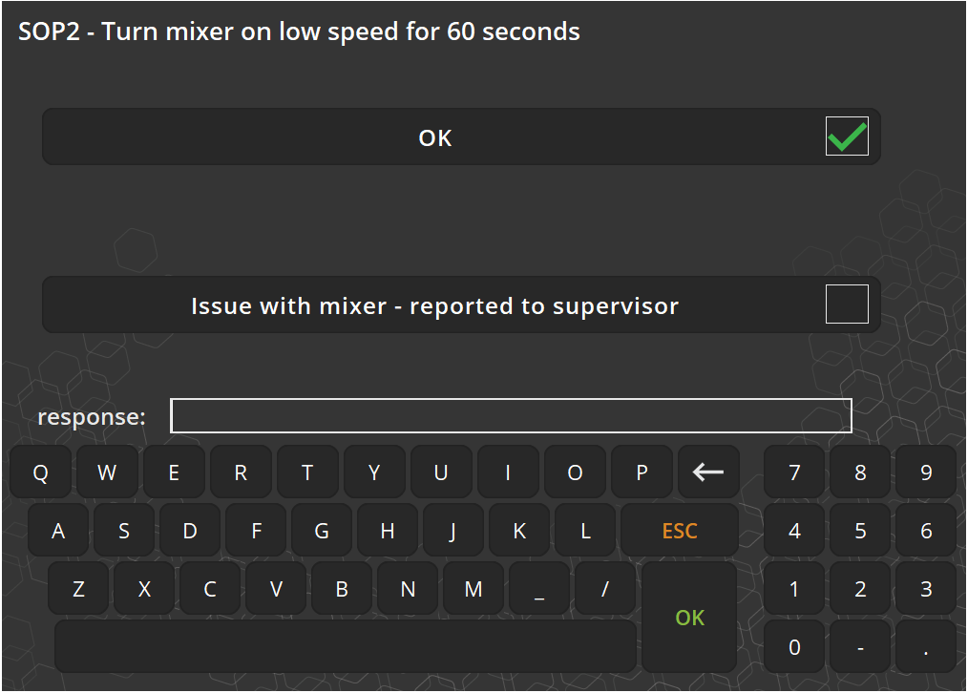Tap the letter P key
Viewport: 968px width, 693px height.
(642, 472)
